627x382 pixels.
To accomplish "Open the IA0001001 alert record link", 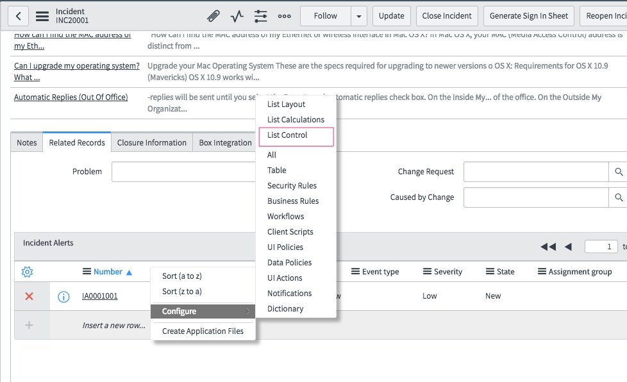I will 99,296.
